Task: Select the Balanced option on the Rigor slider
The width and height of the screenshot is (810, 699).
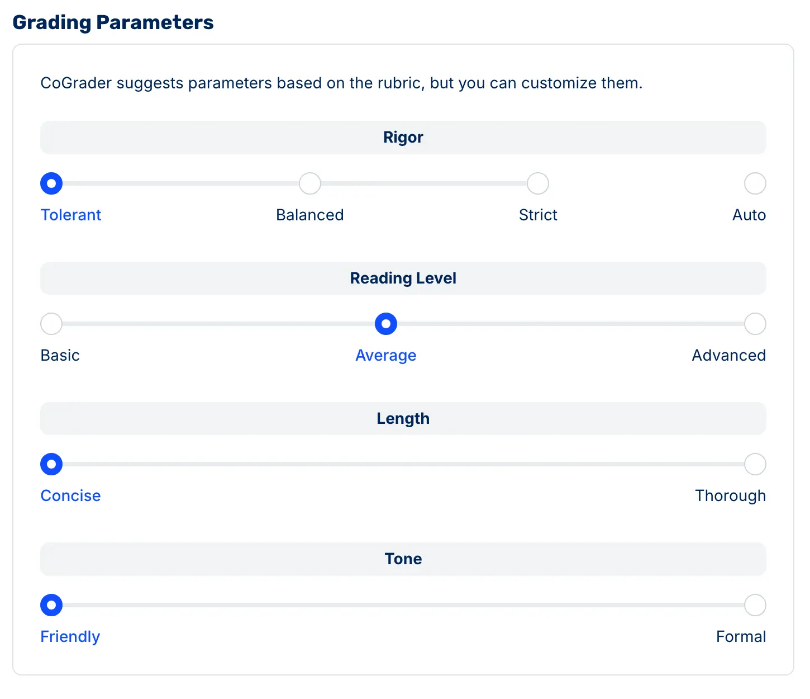Action: (310, 183)
